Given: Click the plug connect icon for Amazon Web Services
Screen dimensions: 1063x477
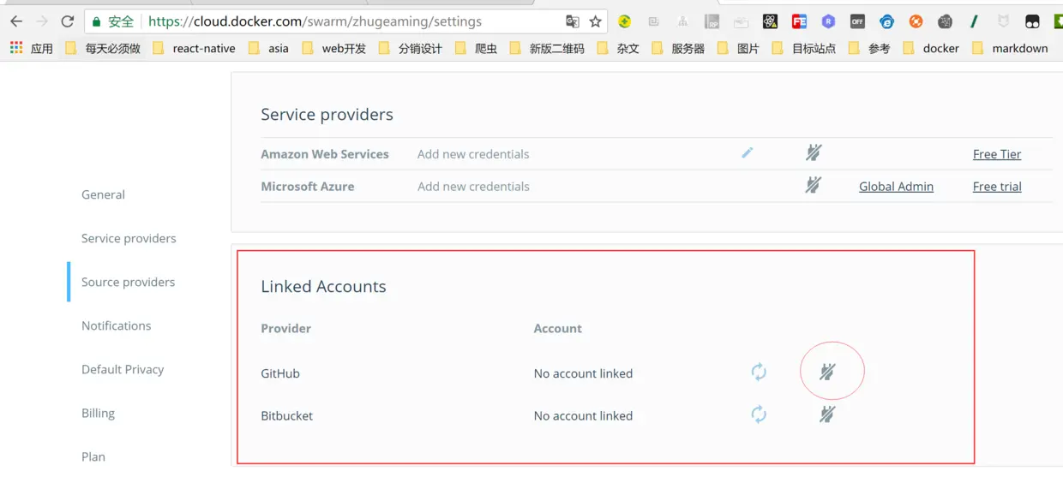Looking at the screenshot, I should pos(814,153).
